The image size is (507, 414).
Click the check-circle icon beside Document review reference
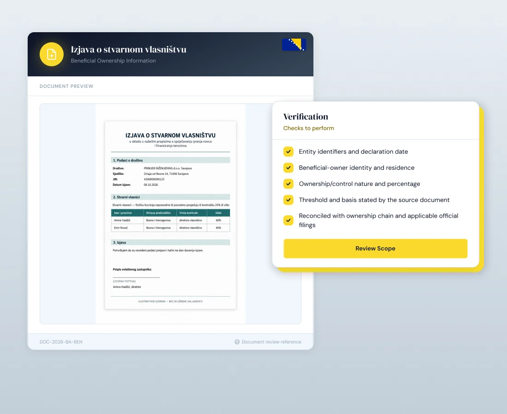coord(237,342)
